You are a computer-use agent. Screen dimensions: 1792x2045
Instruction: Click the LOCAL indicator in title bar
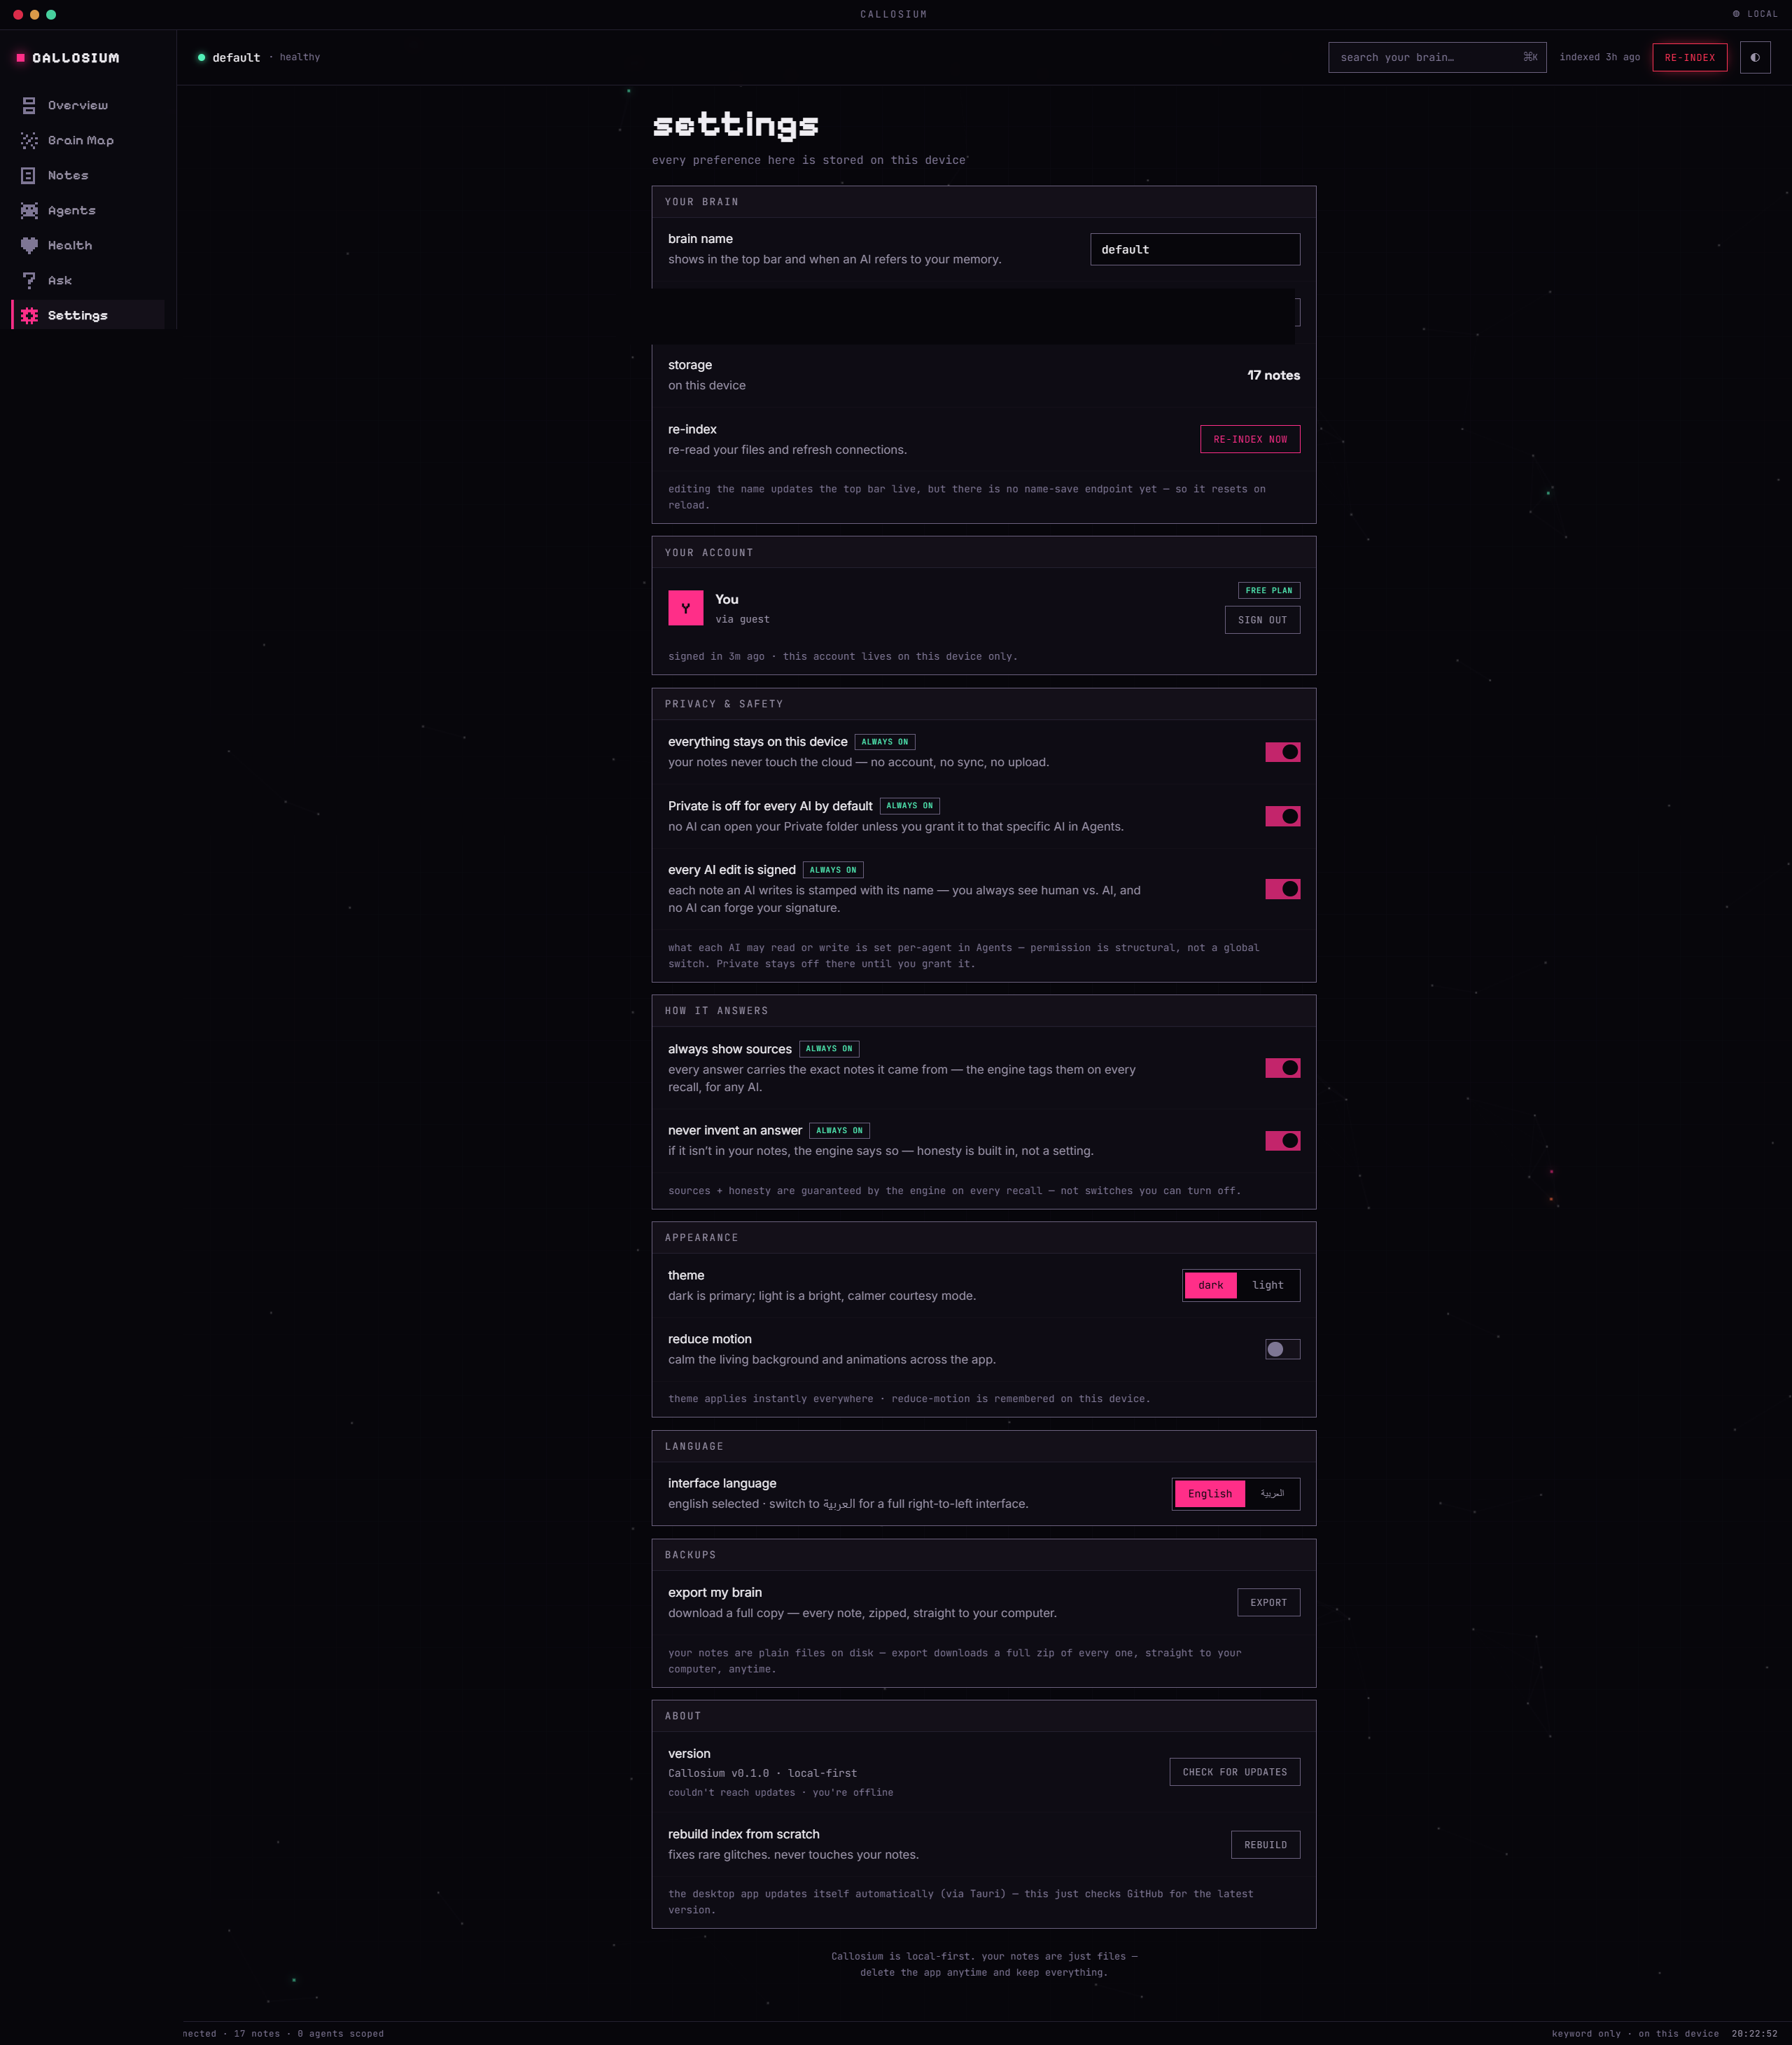pos(1755,14)
